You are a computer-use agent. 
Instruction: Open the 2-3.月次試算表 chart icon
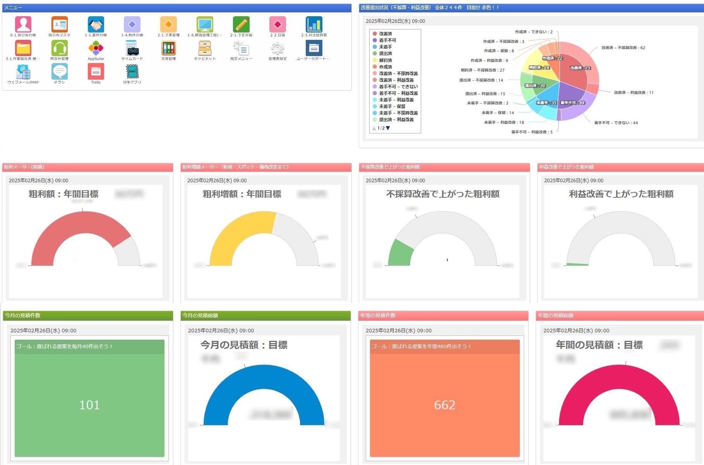pos(314,25)
